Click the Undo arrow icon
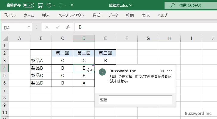Screen dimensions: 217x119 (x=49, y=5)
